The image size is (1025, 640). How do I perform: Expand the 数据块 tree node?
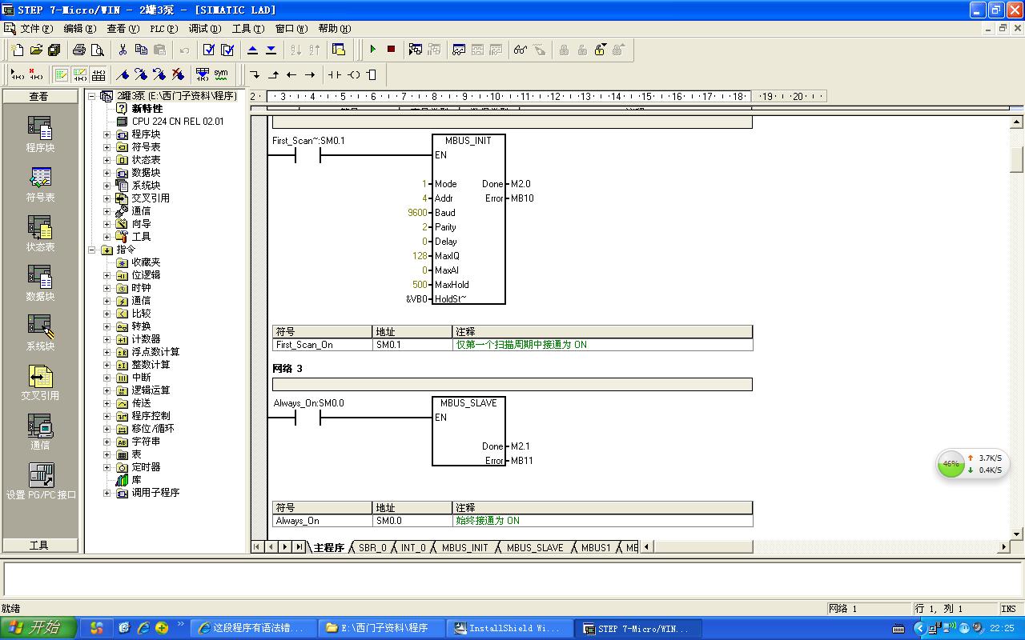107,173
